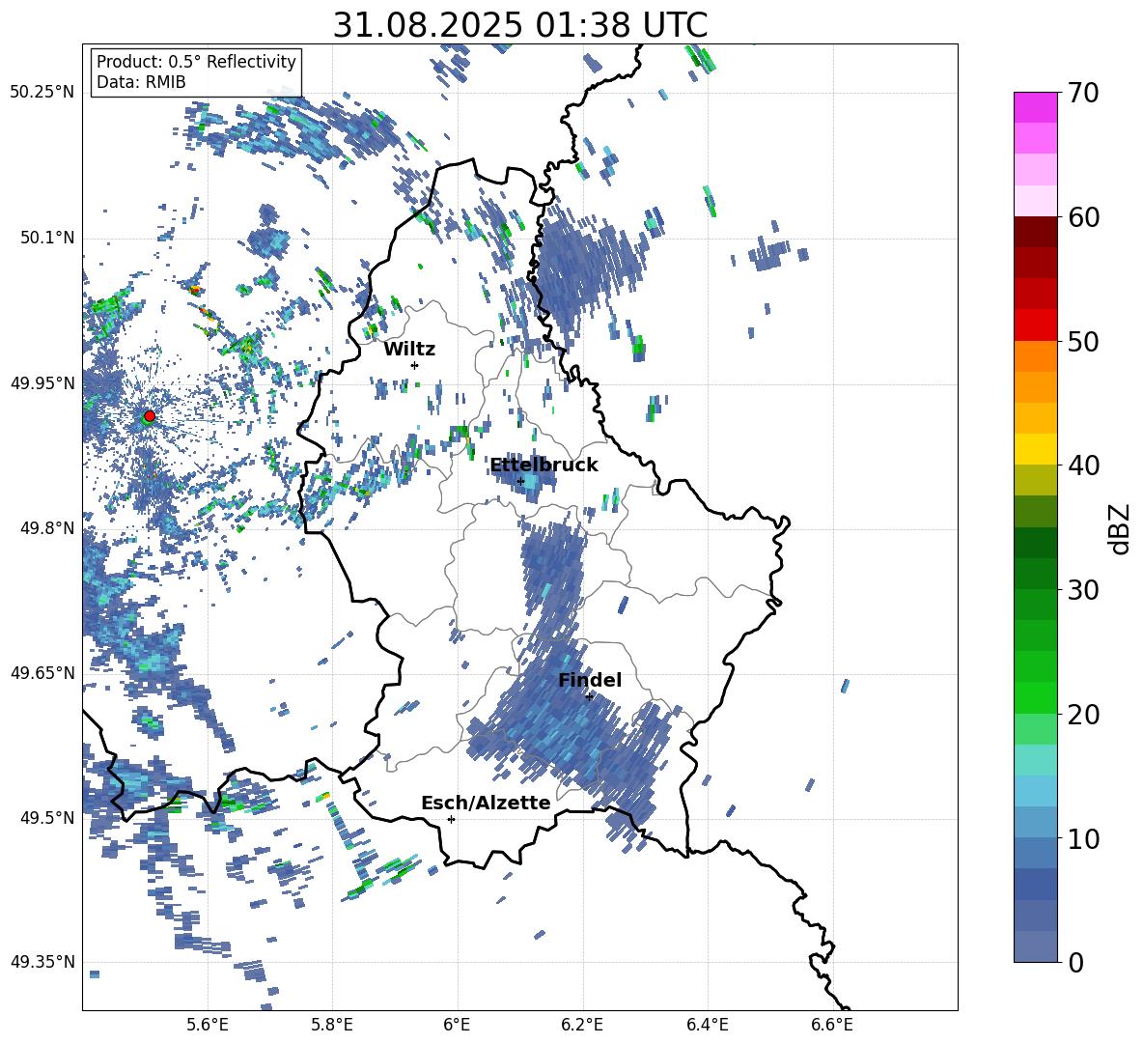Click the dBZ colorbar axis label

1120,528
